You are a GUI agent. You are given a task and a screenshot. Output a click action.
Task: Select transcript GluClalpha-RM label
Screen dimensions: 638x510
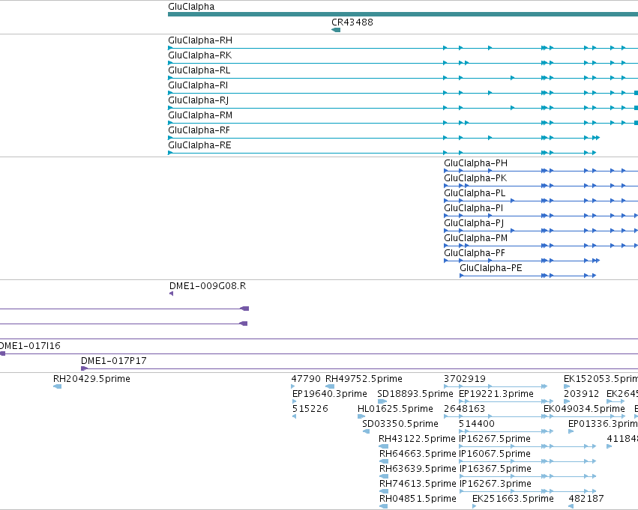pos(200,115)
